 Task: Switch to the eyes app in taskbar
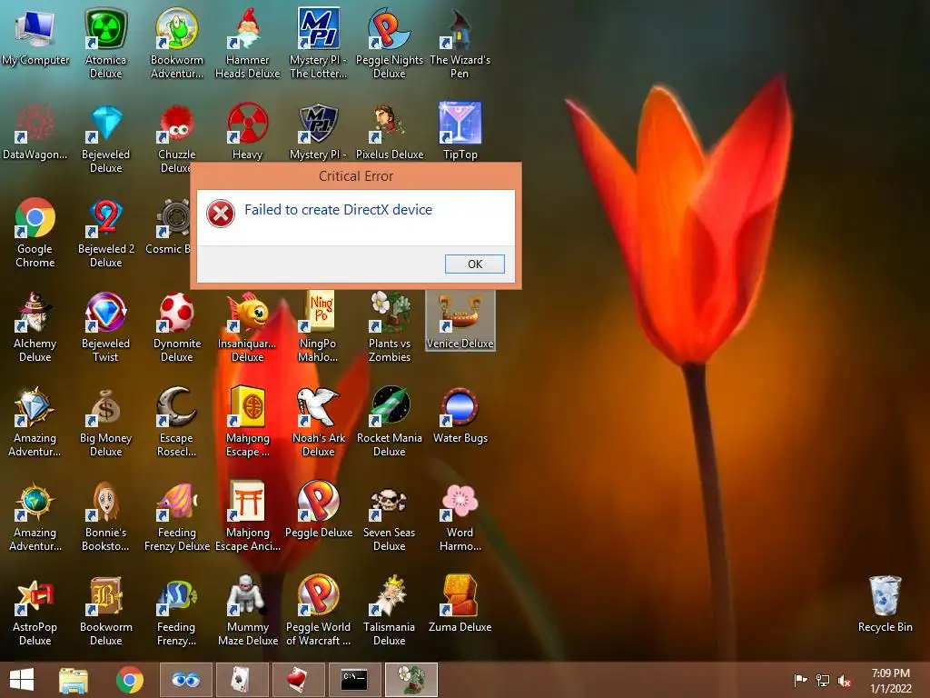(186, 680)
